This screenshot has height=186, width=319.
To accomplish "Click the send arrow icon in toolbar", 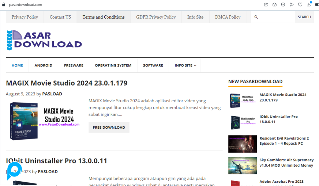I will click(292, 5).
